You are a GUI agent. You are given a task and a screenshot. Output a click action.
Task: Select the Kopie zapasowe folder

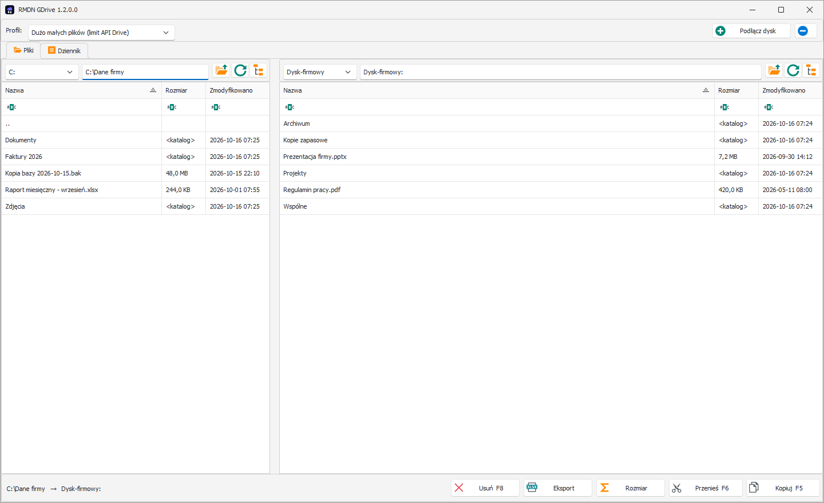click(550, 140)
